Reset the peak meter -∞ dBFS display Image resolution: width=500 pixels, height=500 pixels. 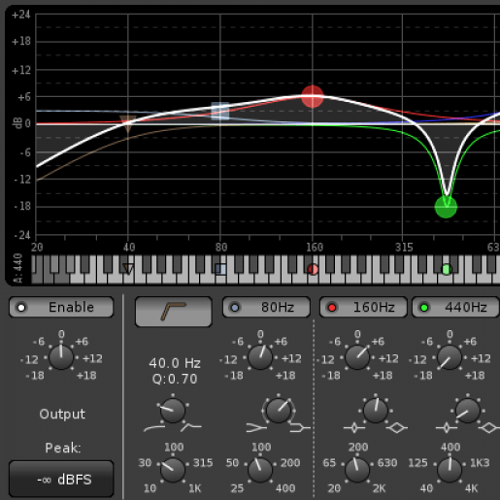tap(61, 479)
